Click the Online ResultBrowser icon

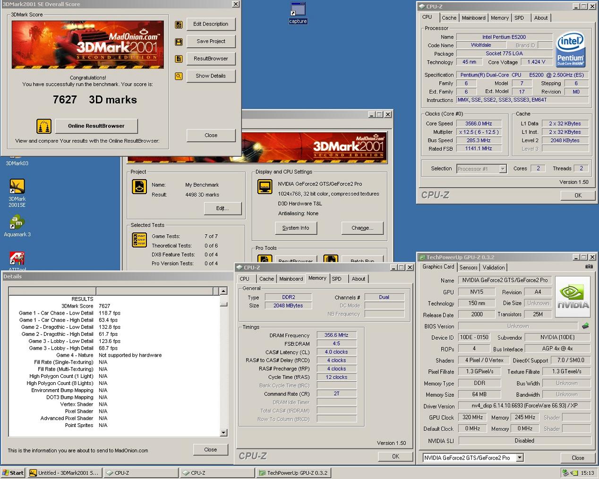(x=44, y=126)
